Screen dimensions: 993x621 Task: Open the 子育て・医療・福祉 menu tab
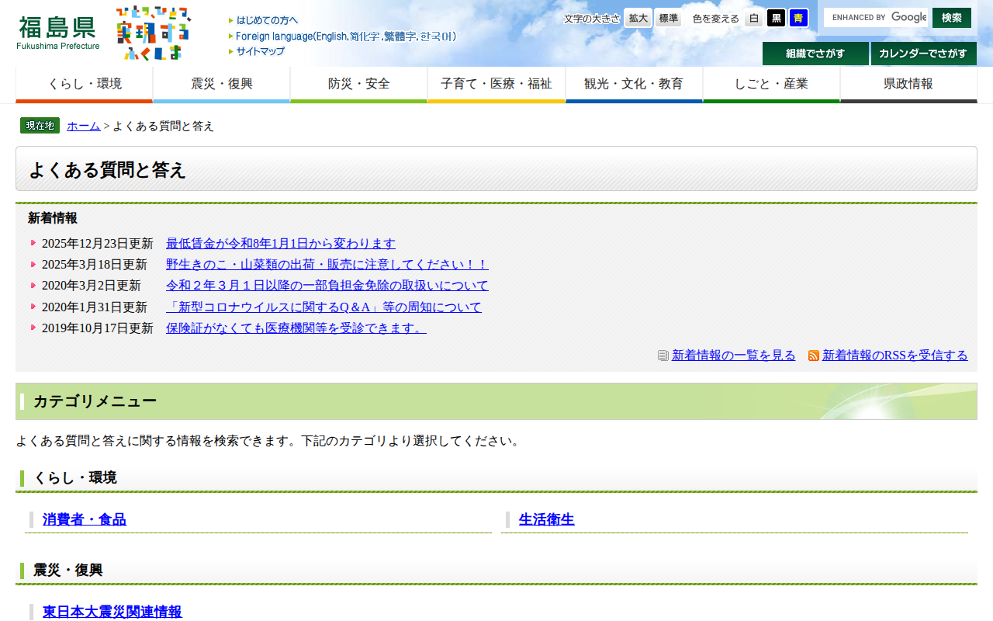point(496,85)
